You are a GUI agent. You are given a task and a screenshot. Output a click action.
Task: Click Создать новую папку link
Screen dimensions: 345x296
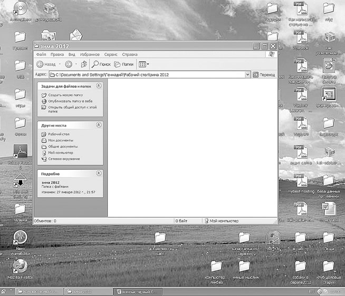[x=65, y=95]
